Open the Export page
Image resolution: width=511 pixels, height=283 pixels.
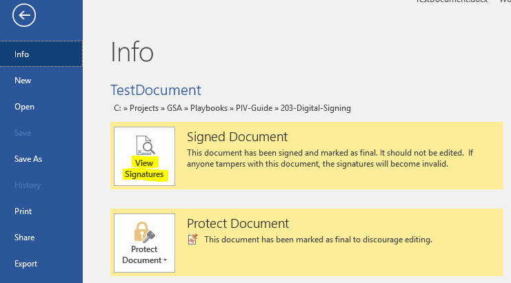(26, 264)
